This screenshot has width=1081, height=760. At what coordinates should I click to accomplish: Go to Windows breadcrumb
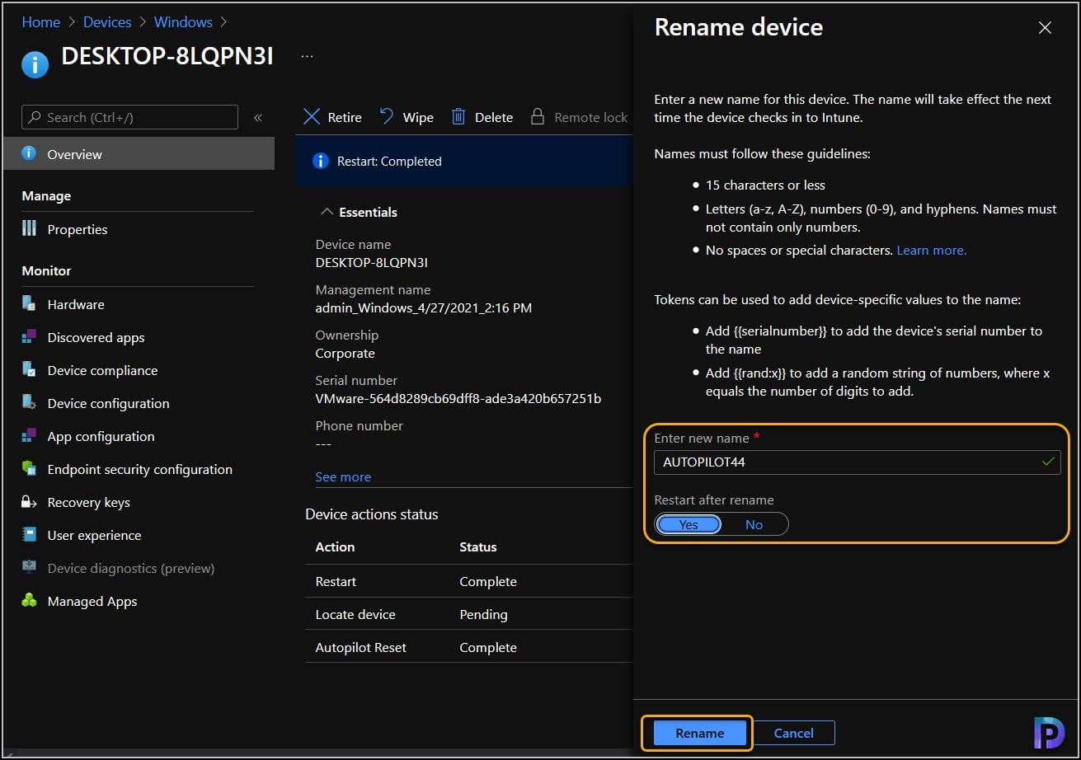(x=183, y=22)
